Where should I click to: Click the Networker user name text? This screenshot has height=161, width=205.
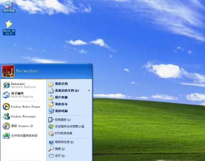pyautogui.click(x=27, y=71)
